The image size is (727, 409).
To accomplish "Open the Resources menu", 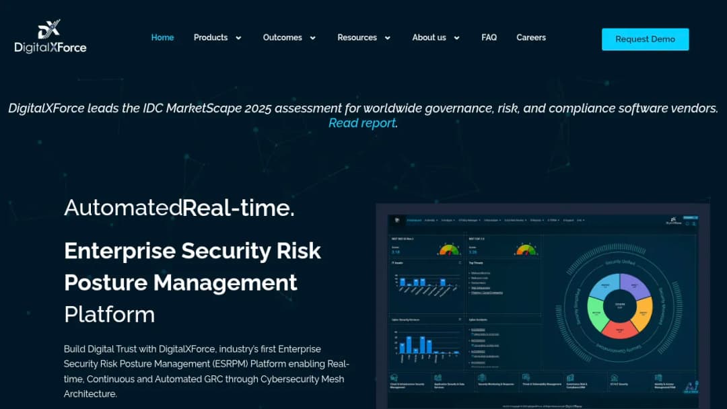I will [x=357, y=38].
